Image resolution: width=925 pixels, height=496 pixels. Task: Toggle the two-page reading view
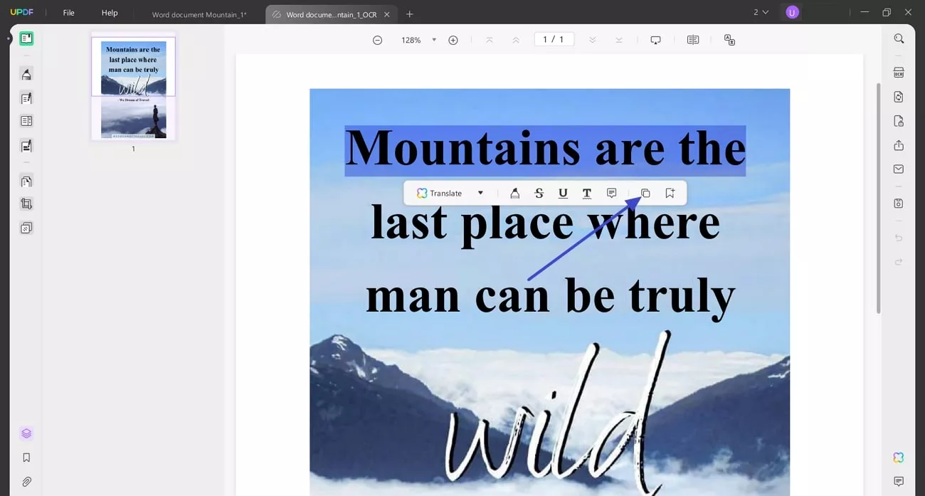[x=692, y=40]
